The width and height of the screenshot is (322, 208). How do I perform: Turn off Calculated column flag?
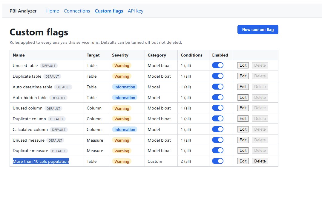(x=218, y=129)
